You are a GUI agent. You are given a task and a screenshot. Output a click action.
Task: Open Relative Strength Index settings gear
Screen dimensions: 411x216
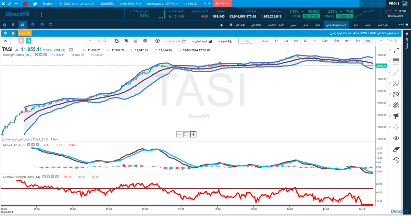[44, 177]
